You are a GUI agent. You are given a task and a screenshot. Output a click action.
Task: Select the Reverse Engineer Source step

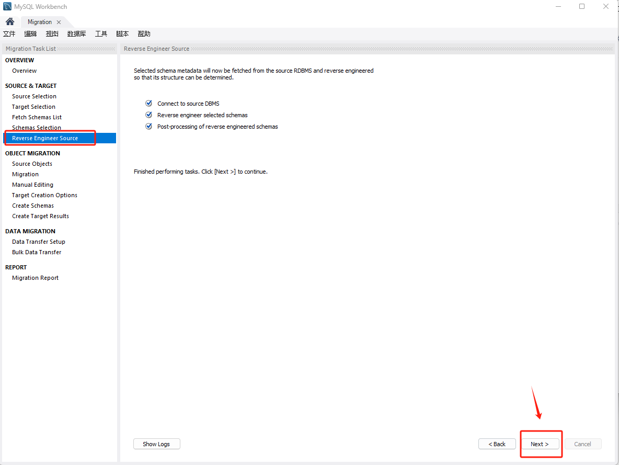click(x=60, y=138)
